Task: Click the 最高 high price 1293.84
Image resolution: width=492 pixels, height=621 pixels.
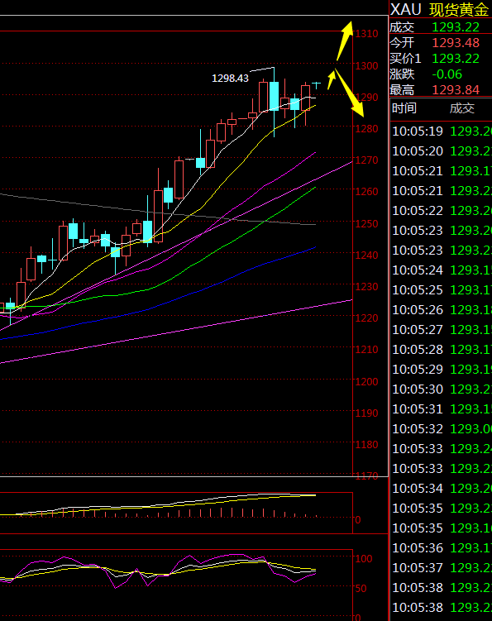Action: [456, 90]
